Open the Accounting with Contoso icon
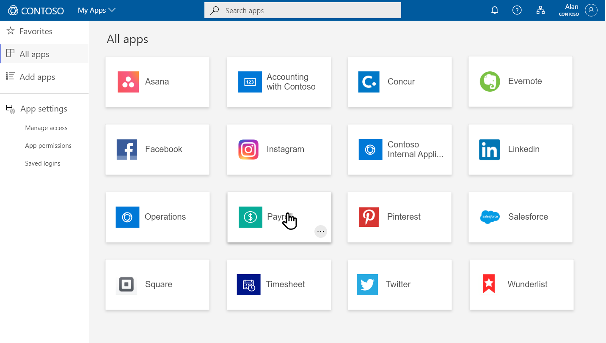 [x=250, y=82]
